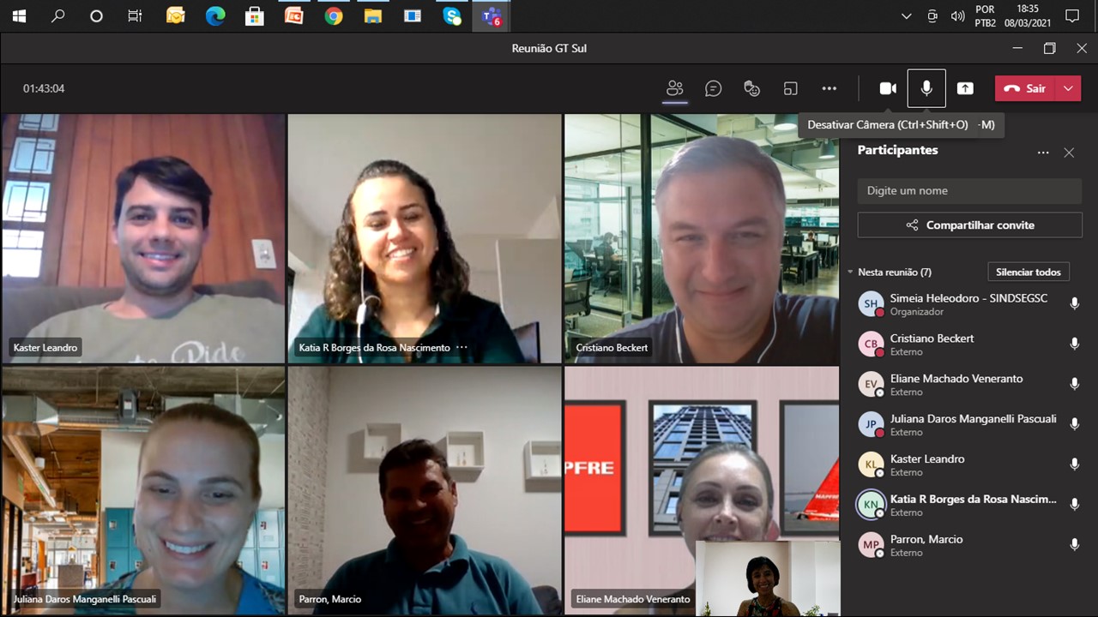Open the raise hand and reactions menu
The height and width of the screenshot is (617, 1098).
coord(751,88)
